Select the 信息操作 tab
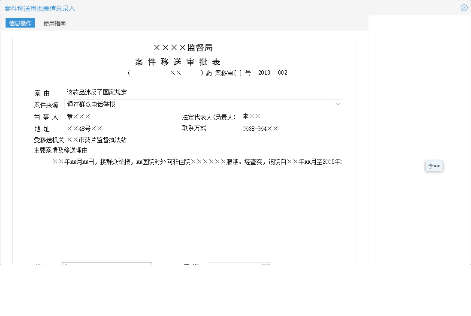Screen dimensions: 471x316 [x=20, y=23]
